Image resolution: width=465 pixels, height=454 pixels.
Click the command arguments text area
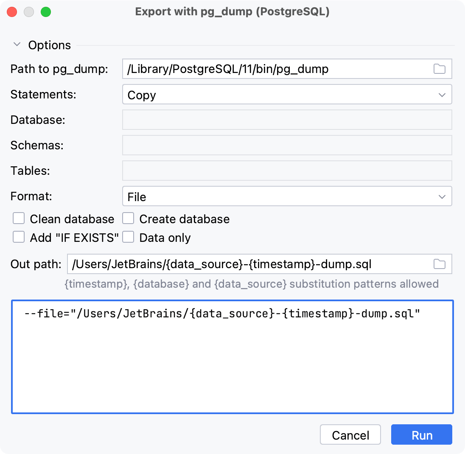tap(232, 357)
